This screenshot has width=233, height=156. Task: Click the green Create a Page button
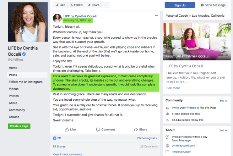tap(19, 126)
